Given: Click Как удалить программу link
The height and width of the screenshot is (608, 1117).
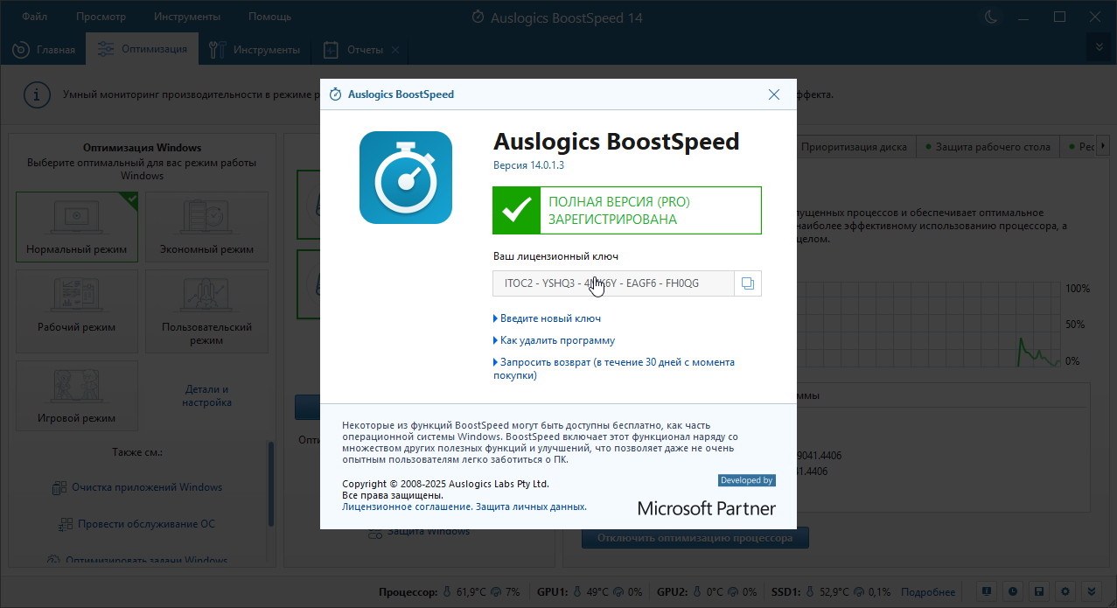Looking at the screenshot, I should pyautogui.click(x=557, y=340).
